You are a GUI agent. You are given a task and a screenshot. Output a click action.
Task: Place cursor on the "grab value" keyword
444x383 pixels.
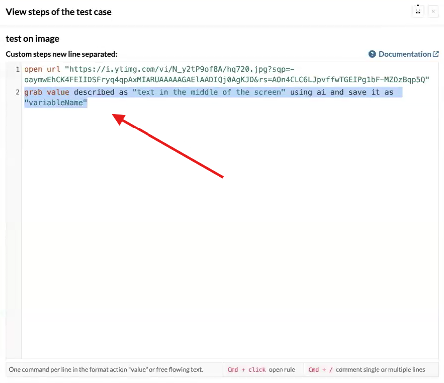47,92
